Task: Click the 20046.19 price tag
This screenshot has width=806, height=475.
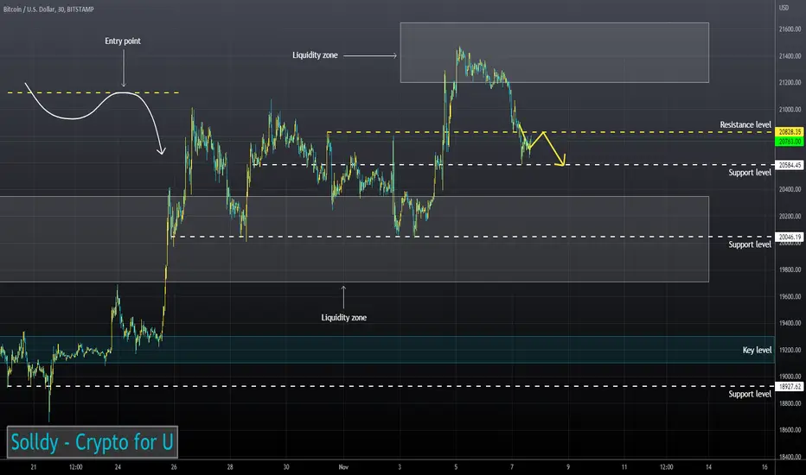Action: [789, 237]
